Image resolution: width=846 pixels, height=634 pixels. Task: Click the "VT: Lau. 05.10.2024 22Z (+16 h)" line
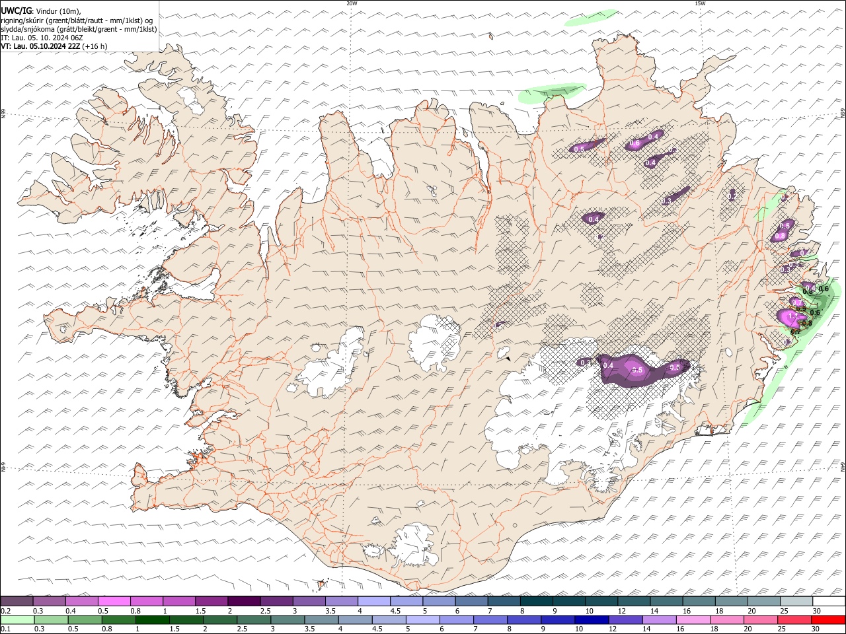click(x=54, y=46)
